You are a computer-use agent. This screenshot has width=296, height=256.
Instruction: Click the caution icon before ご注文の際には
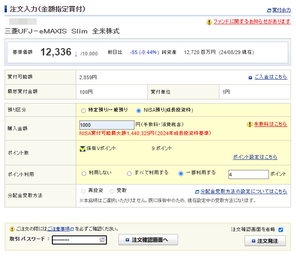(x=11, y=229)
